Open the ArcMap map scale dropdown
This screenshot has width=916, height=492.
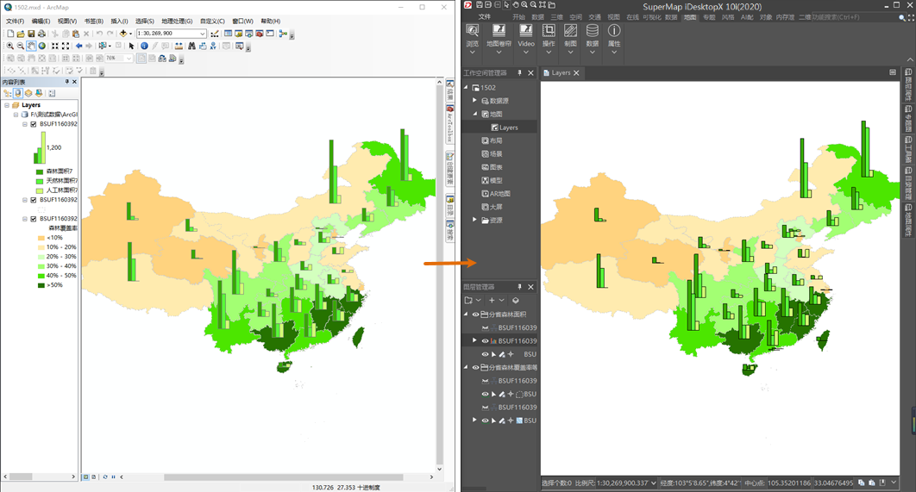click(203, 34)
